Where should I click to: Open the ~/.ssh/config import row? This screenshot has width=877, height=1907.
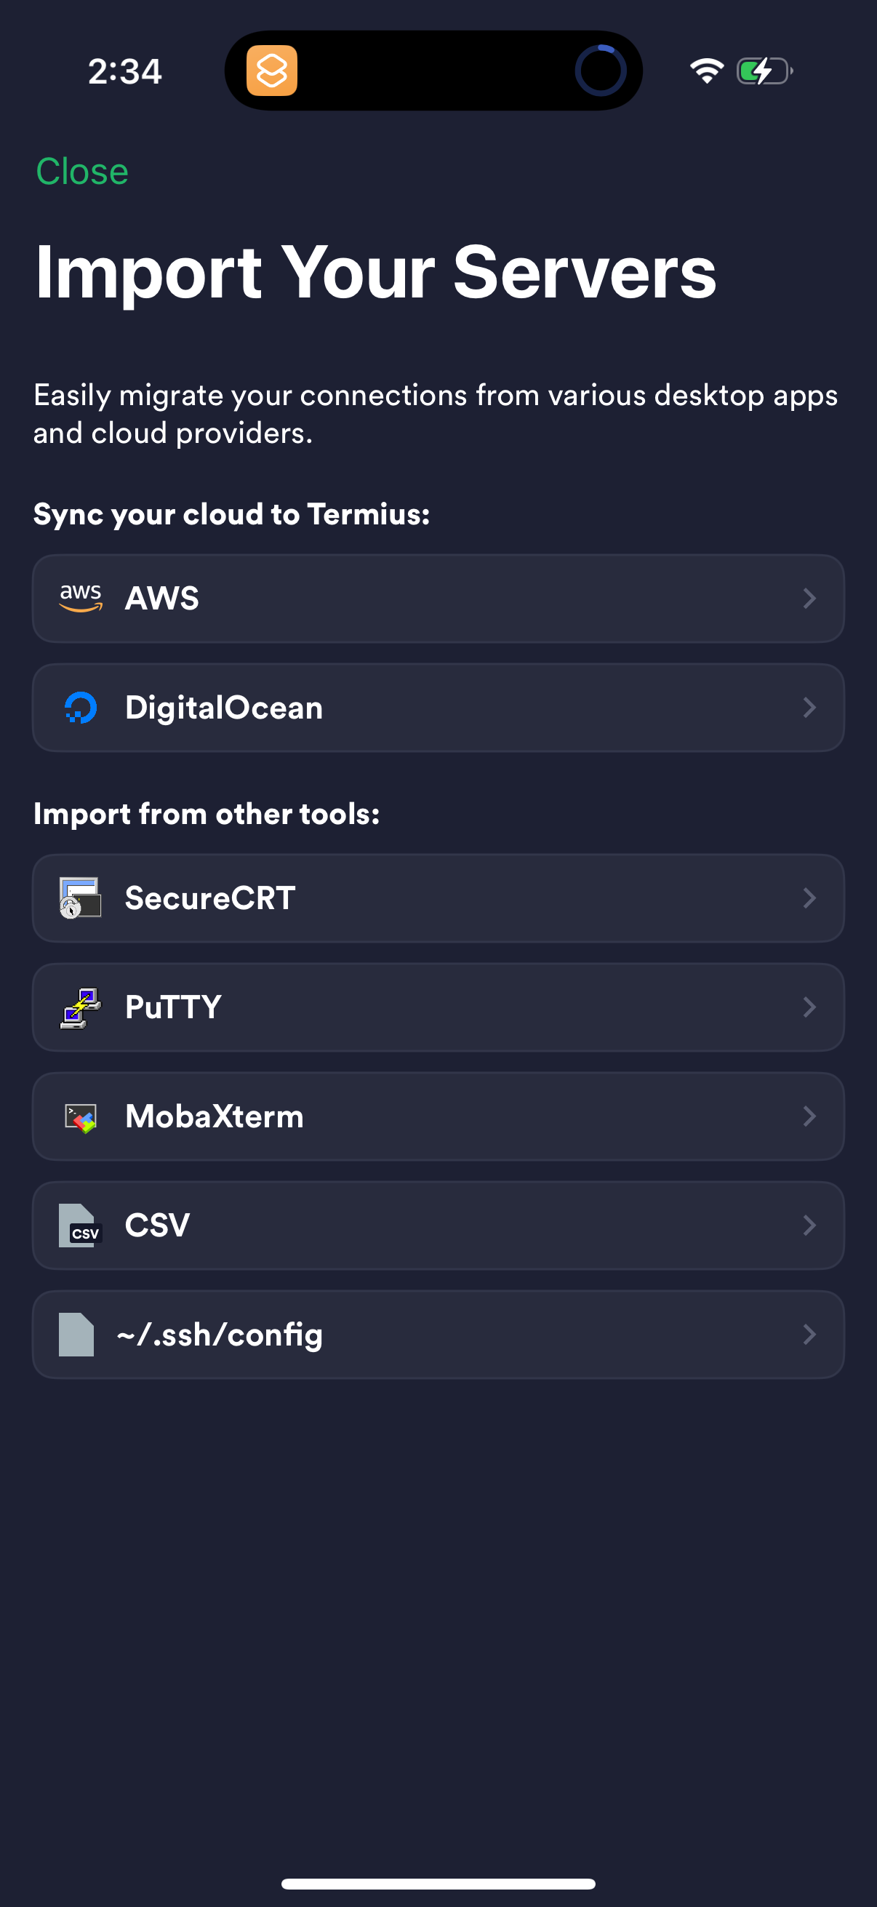pyautogui.click(x=438, y=1334)
